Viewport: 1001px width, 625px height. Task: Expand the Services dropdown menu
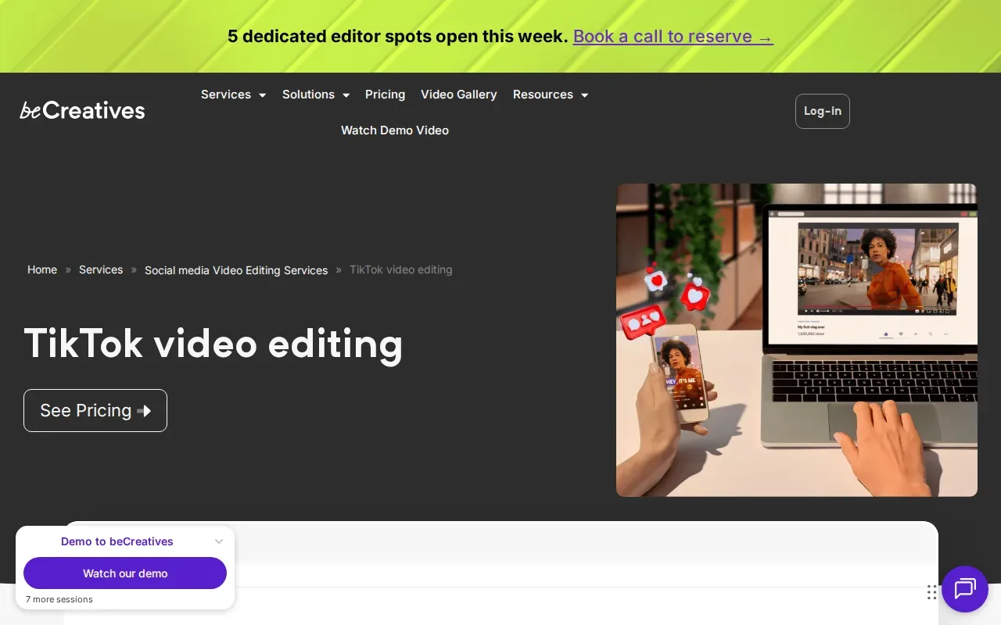coord(233,95)
